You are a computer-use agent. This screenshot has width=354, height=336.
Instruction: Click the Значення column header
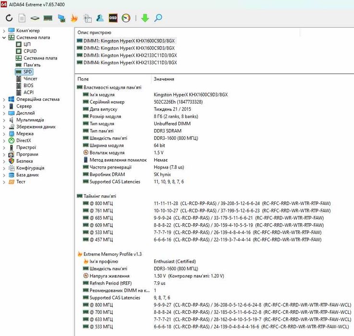coord(164,79)
